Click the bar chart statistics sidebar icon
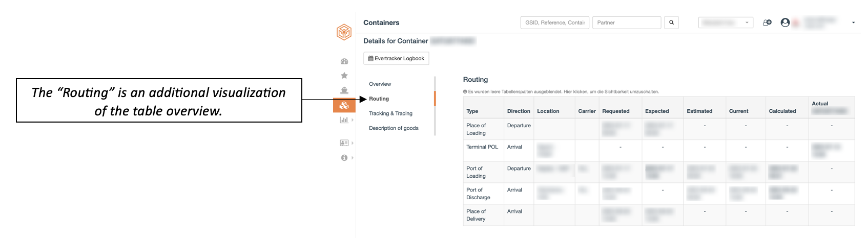Screen dimensions: 867x238 [x=344, y=120]
